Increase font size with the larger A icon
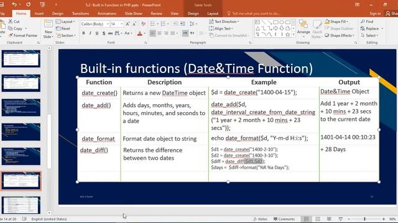Viewport: 398px width, 223px height. pos(127,24)
